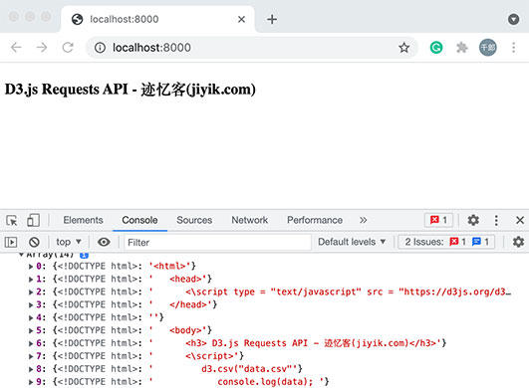Expand array item 7 with '<\script>'

click(31, 356)
